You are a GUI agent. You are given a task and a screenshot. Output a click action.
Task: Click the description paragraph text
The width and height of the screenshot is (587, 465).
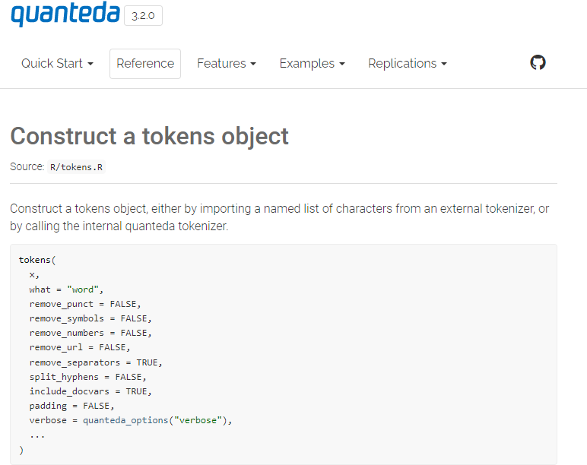pyautogui.click(x=279, y=217)
